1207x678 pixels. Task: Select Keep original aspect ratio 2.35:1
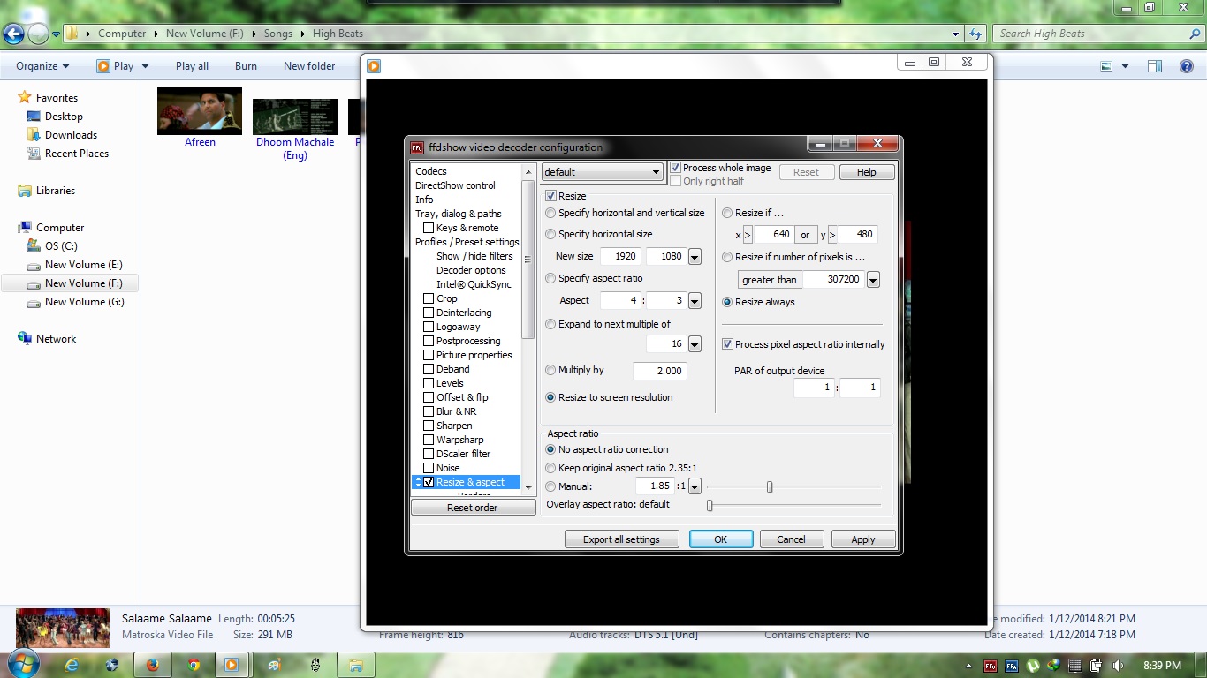(x=550, y=468)
